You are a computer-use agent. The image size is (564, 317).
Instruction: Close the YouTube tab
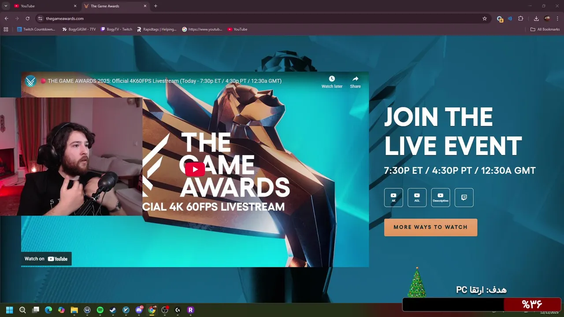(x=75, y=6)
